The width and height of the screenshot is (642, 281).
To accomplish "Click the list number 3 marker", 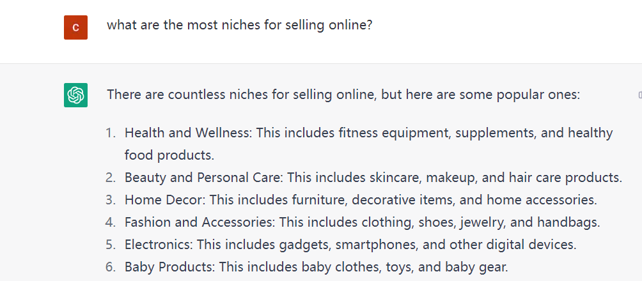I will (x=111, y=200).
